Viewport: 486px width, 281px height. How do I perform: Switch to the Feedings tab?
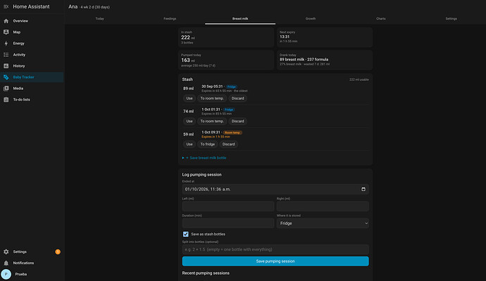170,18
